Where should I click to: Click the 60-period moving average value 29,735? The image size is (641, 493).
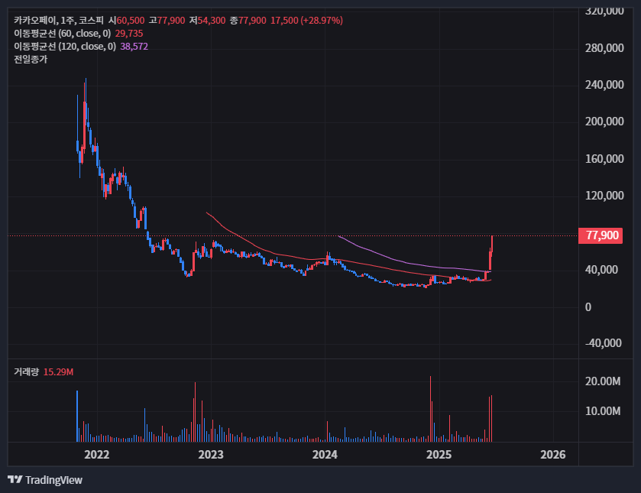tap(129, 34)
